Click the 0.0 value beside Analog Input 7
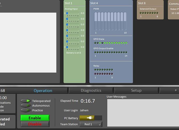This screenshot has width=179, height=130. click(82, 47)
